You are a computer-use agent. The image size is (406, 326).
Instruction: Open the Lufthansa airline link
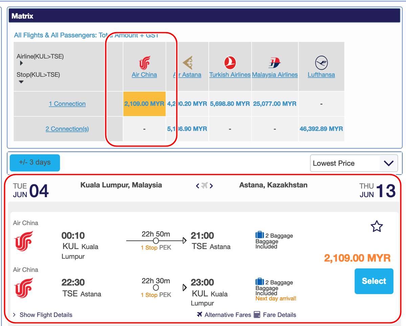(321, 75)
